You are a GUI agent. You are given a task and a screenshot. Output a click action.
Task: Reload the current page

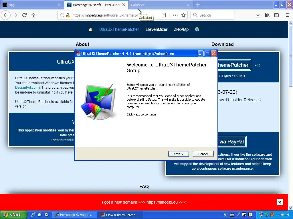[24, 15]
